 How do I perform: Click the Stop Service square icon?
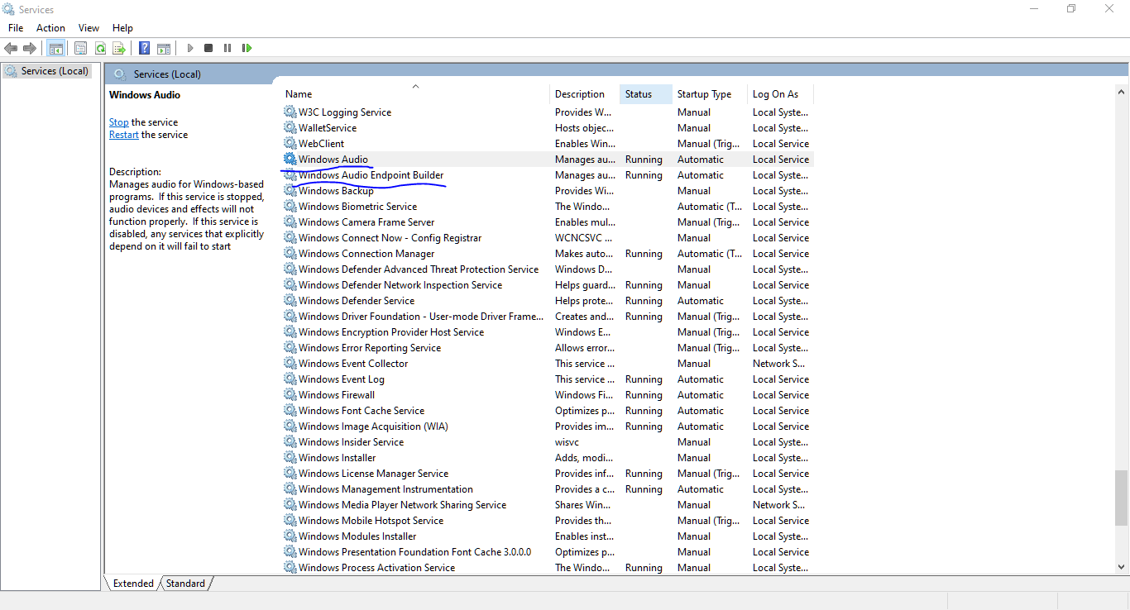208,48
